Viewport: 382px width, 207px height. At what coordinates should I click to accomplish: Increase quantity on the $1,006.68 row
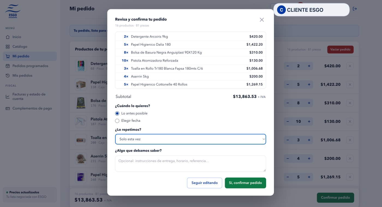tap(309, 140)
